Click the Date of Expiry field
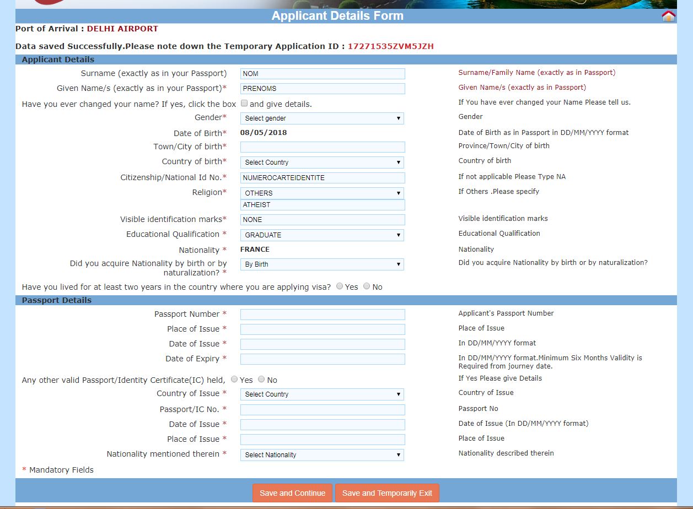Viewport: 693px width, 509px height. (322, 359)
